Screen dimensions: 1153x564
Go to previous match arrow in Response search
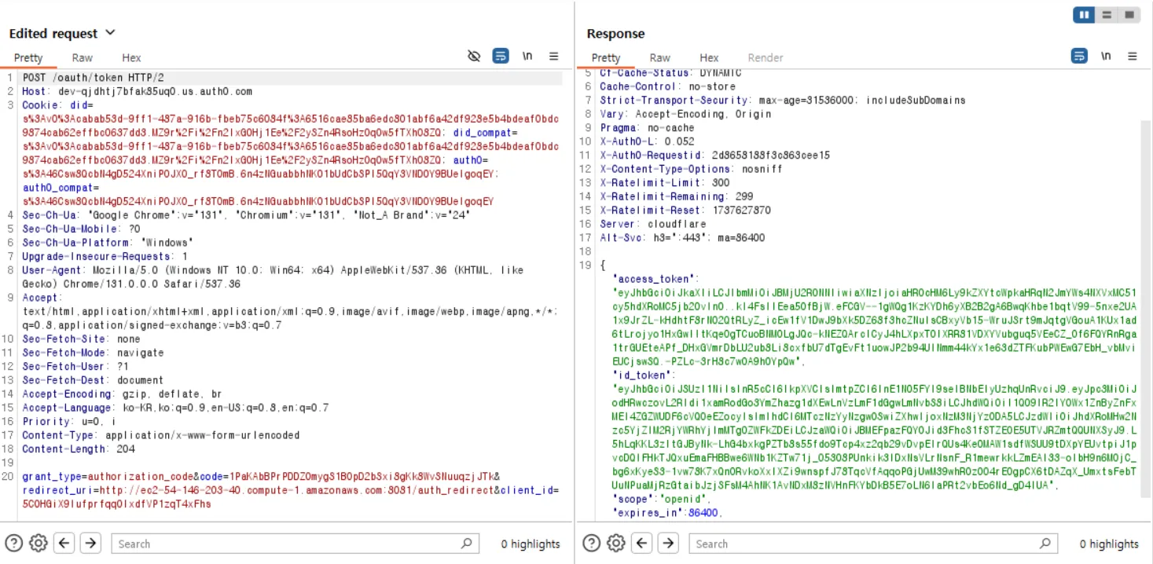pyautogui.click(x=642, y=543)
